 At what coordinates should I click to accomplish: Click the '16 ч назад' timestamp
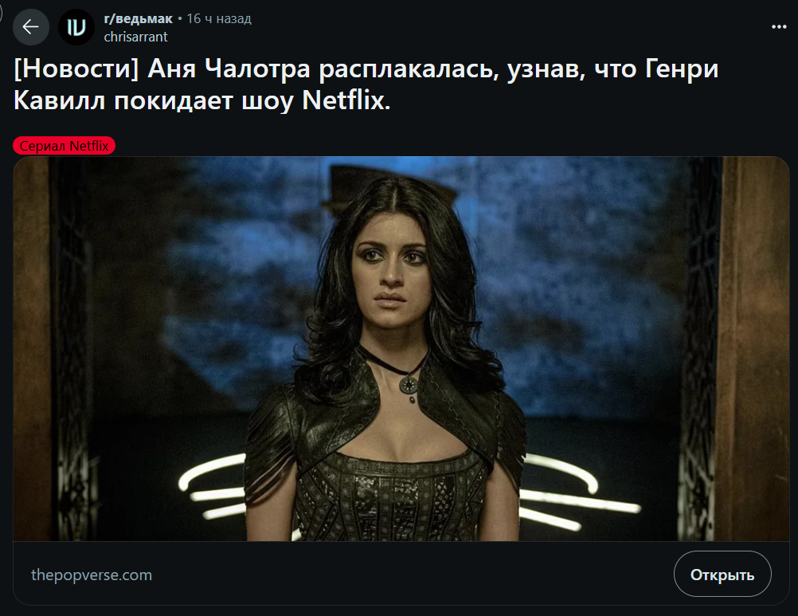[219, 19]
